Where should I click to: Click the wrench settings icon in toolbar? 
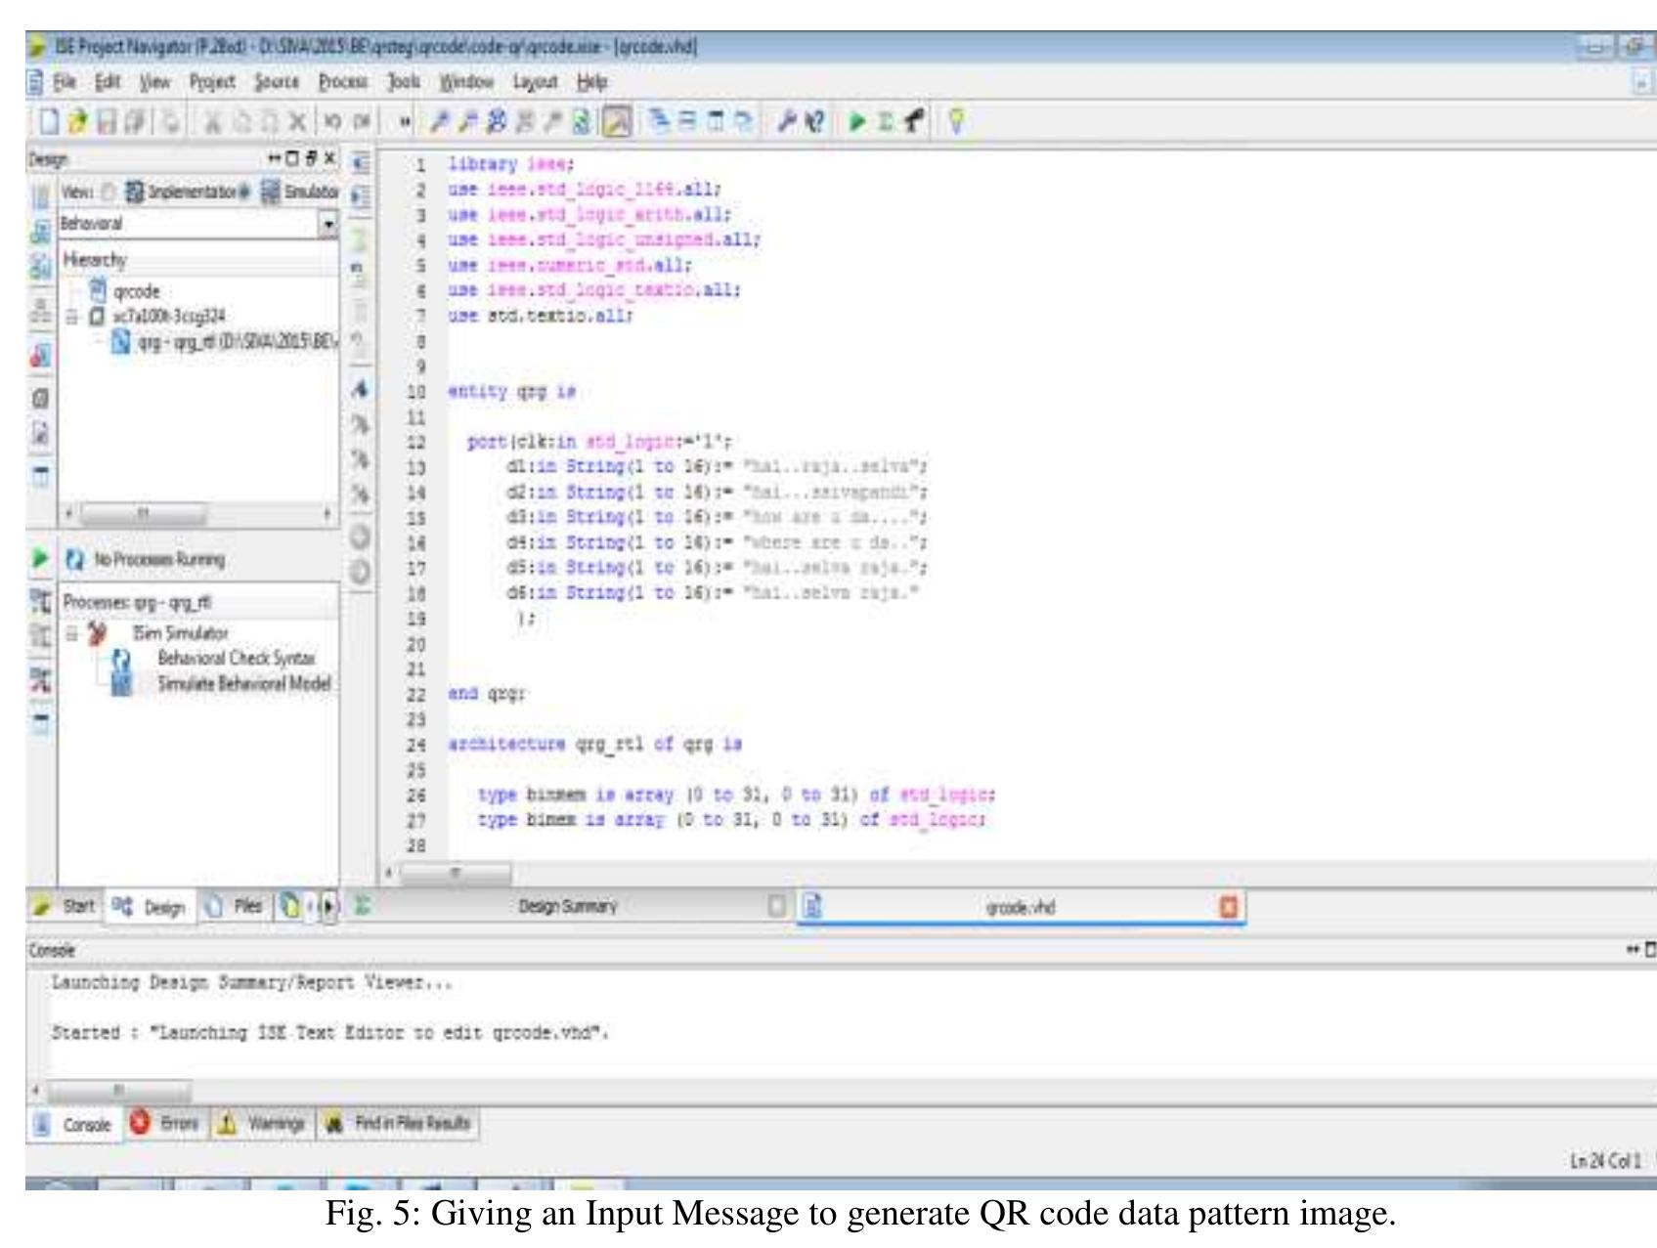pos(789,122)
